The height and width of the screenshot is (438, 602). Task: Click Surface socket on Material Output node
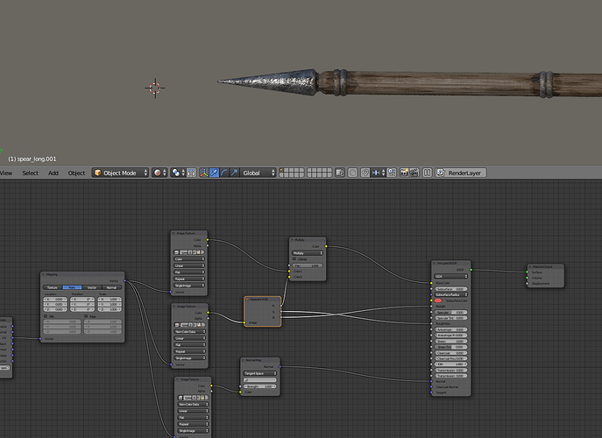(528, 272)
